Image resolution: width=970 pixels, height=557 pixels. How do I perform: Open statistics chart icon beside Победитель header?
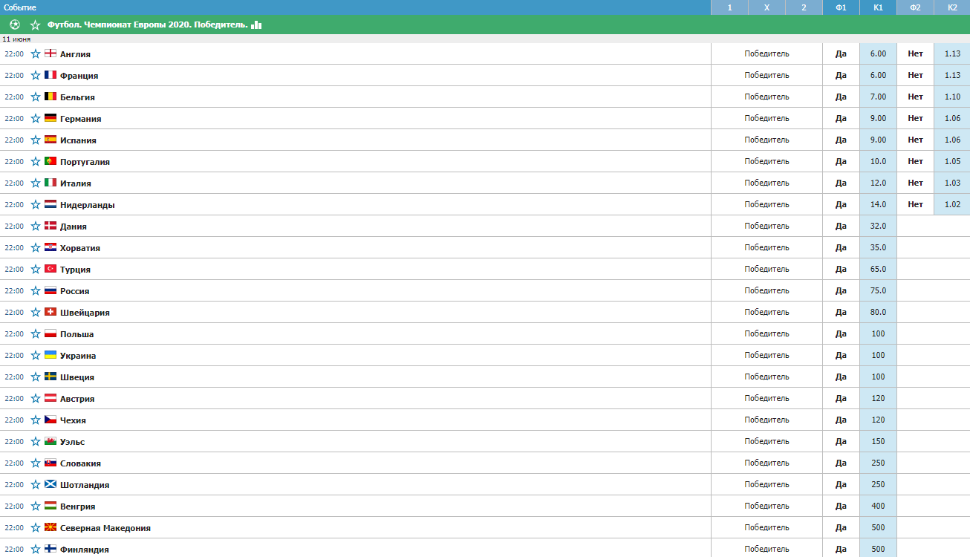pos(256,25)
